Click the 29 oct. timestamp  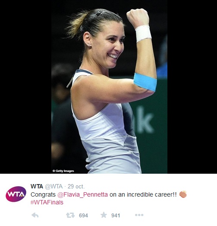pyautogui.click(x=76, y=186)
